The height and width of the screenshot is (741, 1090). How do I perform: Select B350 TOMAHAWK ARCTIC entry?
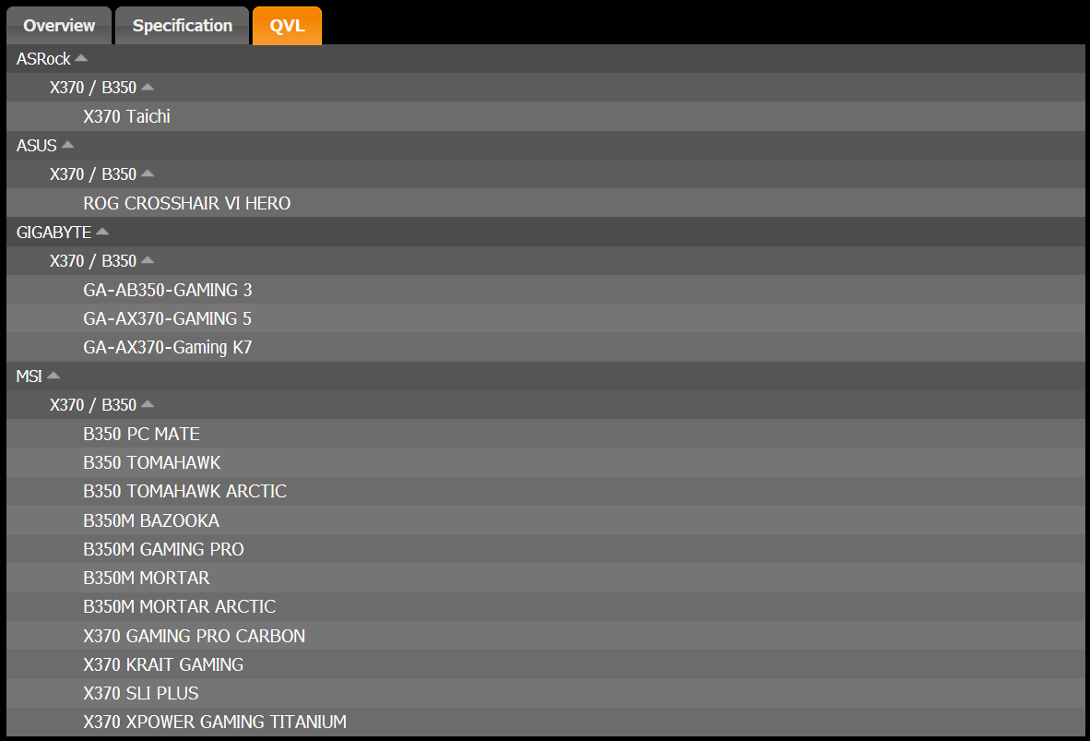(546, 491)
